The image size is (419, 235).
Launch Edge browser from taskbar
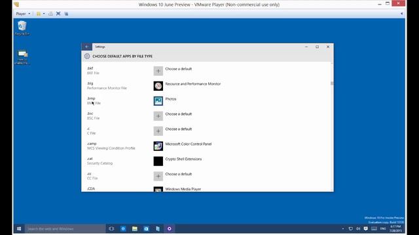click(x=123, y=228)
